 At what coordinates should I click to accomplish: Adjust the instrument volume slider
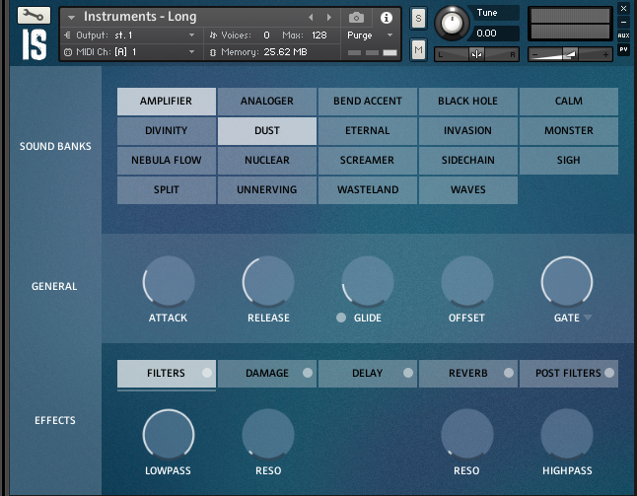click(x=570, y=54)
